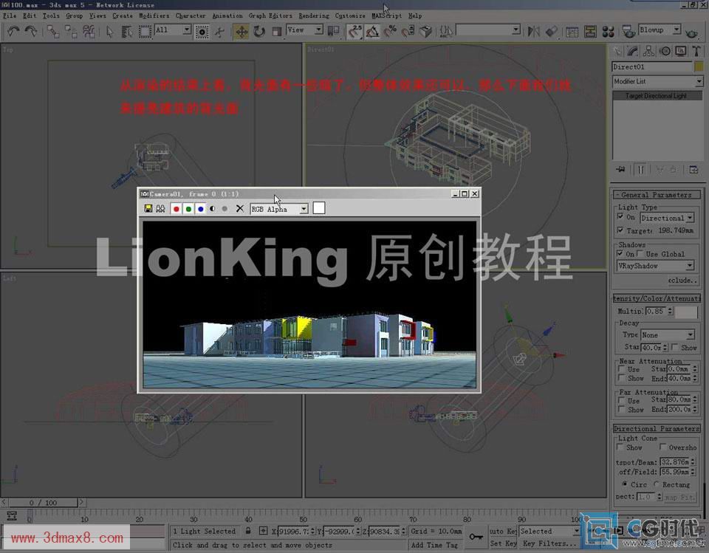Choose the Rectangular Selection Region tool

tap(145, 31)
